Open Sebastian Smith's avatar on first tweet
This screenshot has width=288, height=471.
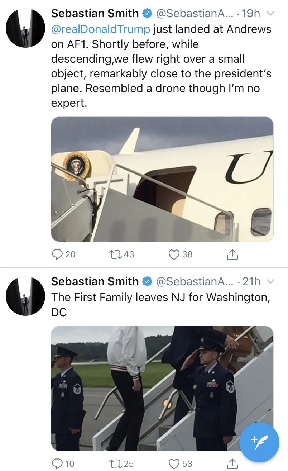tap(26, 28)
